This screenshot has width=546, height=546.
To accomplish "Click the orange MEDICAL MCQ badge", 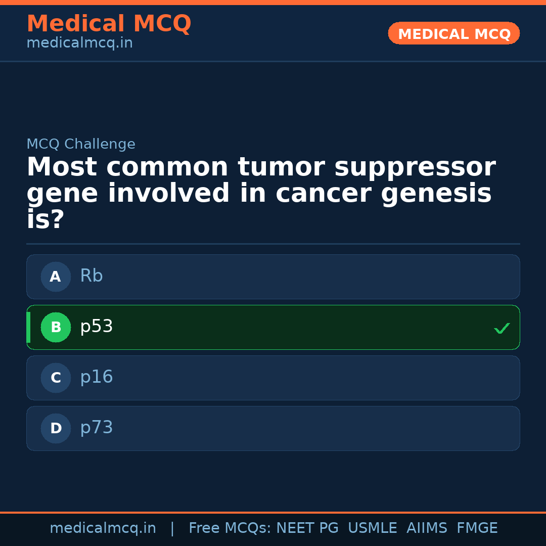I will 453,33.
